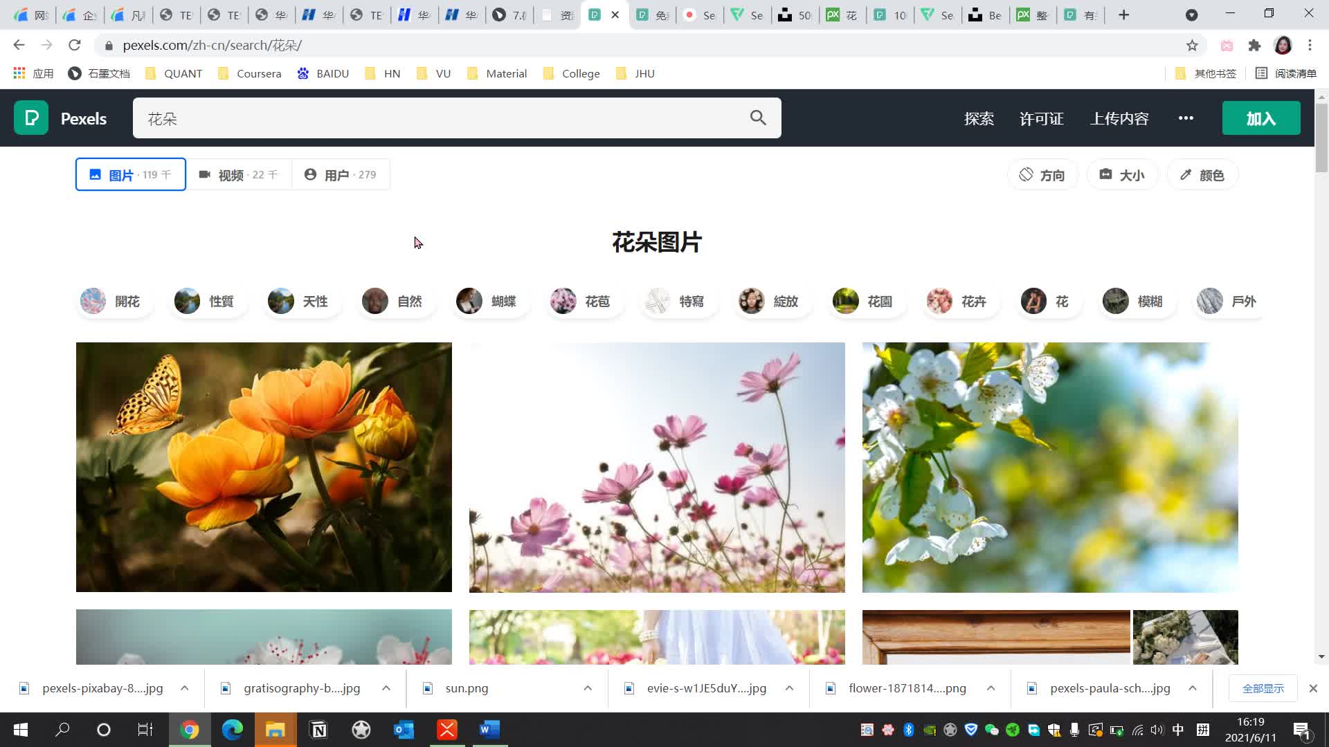This screenshot has height=747, width=1329.
Task: Open the Coursera bookmark folder
Action: click(x=249, y=73)
